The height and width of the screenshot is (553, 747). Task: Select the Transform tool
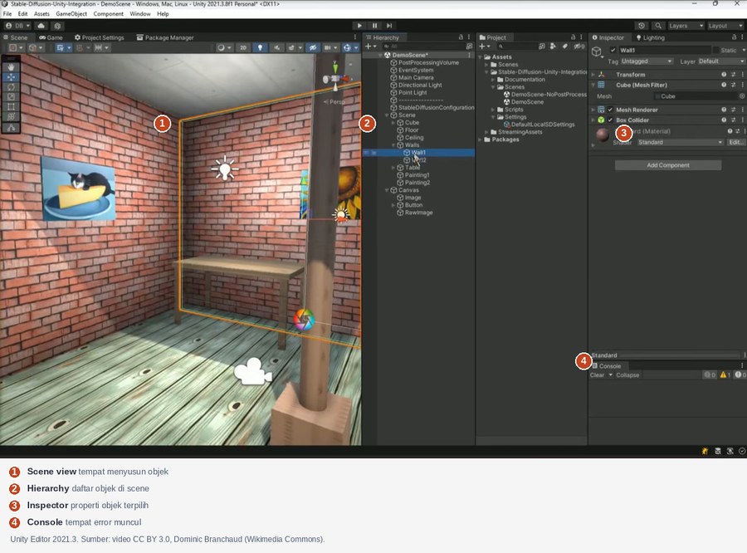pyautogui.click(x=11, y=117)
